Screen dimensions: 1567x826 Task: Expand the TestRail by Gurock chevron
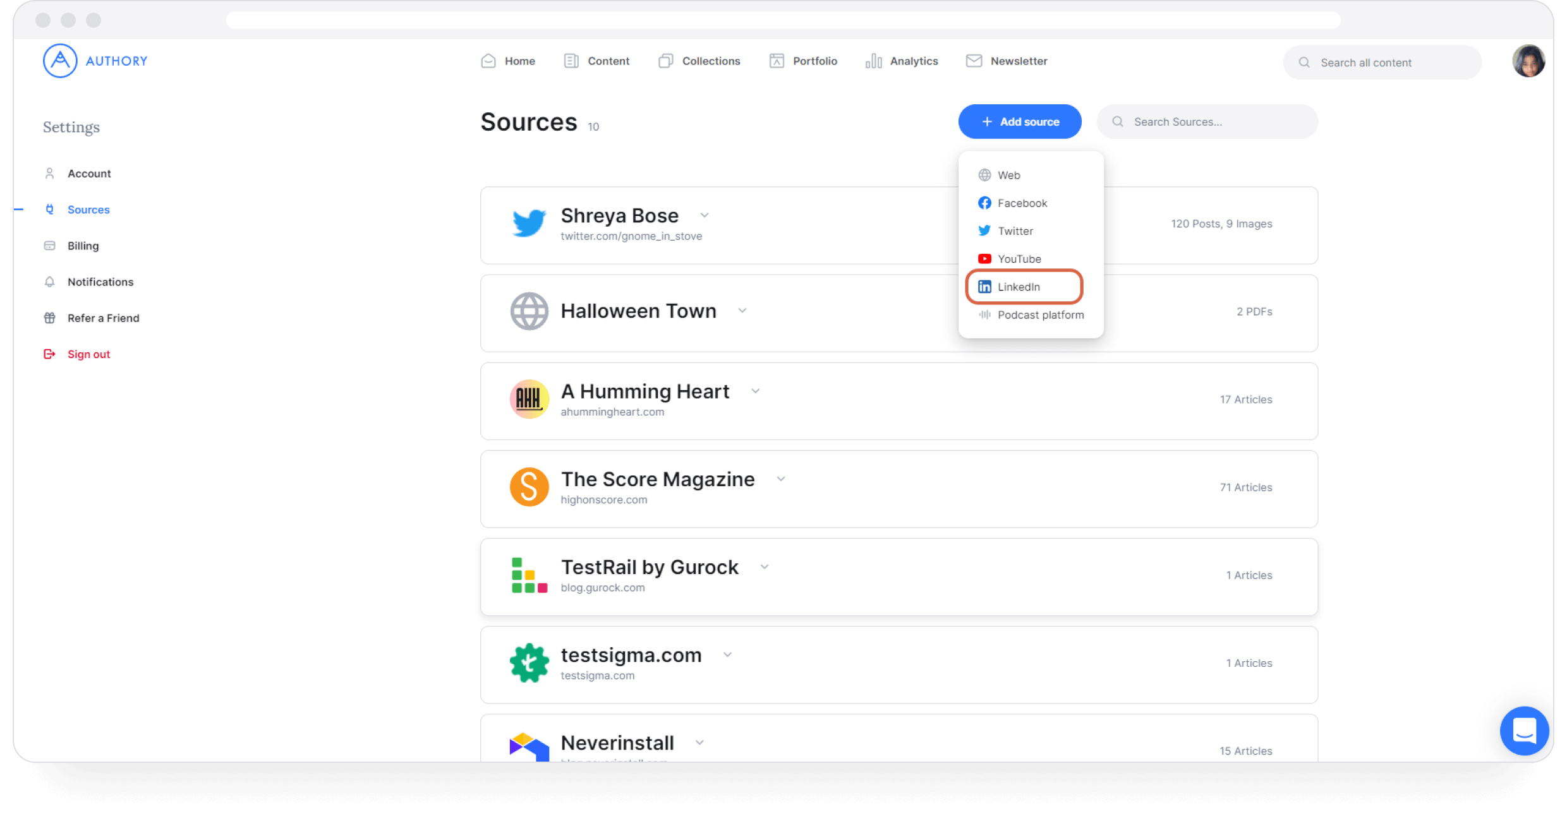pyautogui.click(x=765, y=566)
